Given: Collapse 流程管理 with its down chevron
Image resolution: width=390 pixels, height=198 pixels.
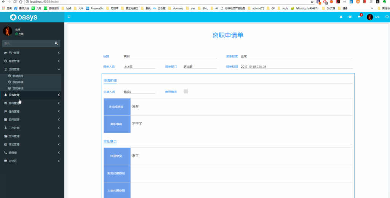Looking at the screenshot, I should pos(59,69).
